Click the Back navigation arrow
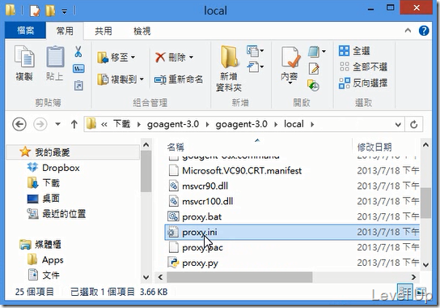440x308 pixels. pos(19,124)
